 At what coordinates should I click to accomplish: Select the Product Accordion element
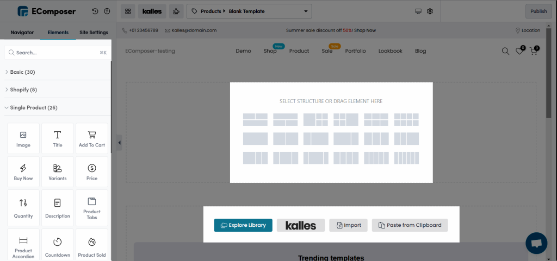coord(23,245)
